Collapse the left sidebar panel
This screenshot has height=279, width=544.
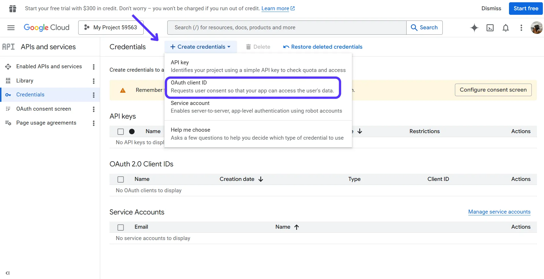8,273
